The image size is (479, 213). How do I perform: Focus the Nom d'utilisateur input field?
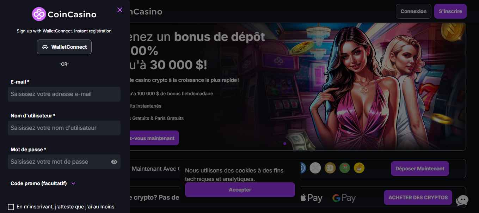[64, 128]
